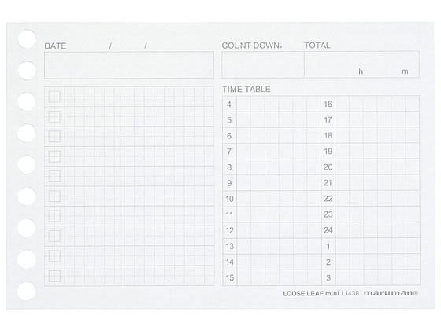Mark the third task list checkbox
The height and width of the screenshot is (330, 441).
(x=54, y=137)
